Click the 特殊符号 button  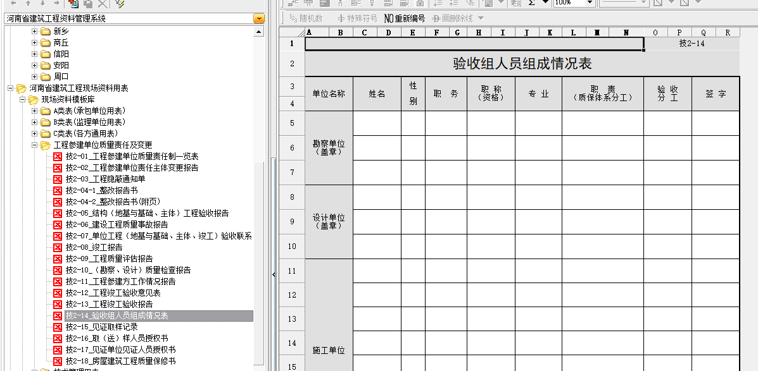(x=357, y=18)
